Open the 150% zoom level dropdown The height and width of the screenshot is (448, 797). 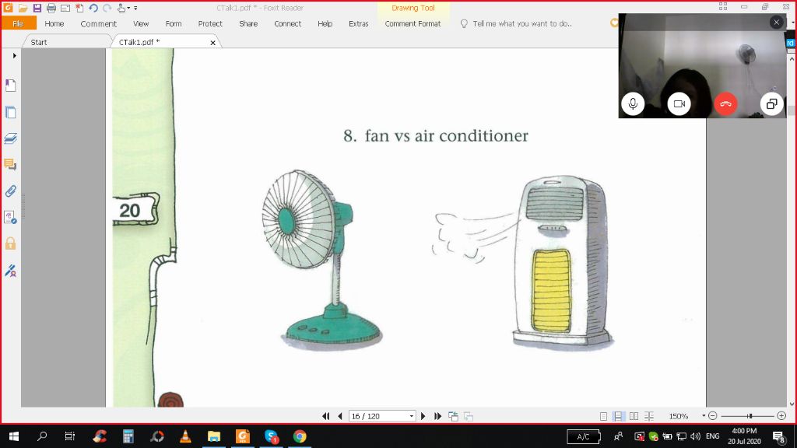pos(704,415)
